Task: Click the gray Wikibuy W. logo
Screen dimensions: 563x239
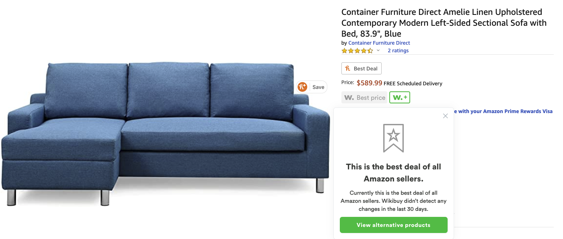Action: (349, 97)
